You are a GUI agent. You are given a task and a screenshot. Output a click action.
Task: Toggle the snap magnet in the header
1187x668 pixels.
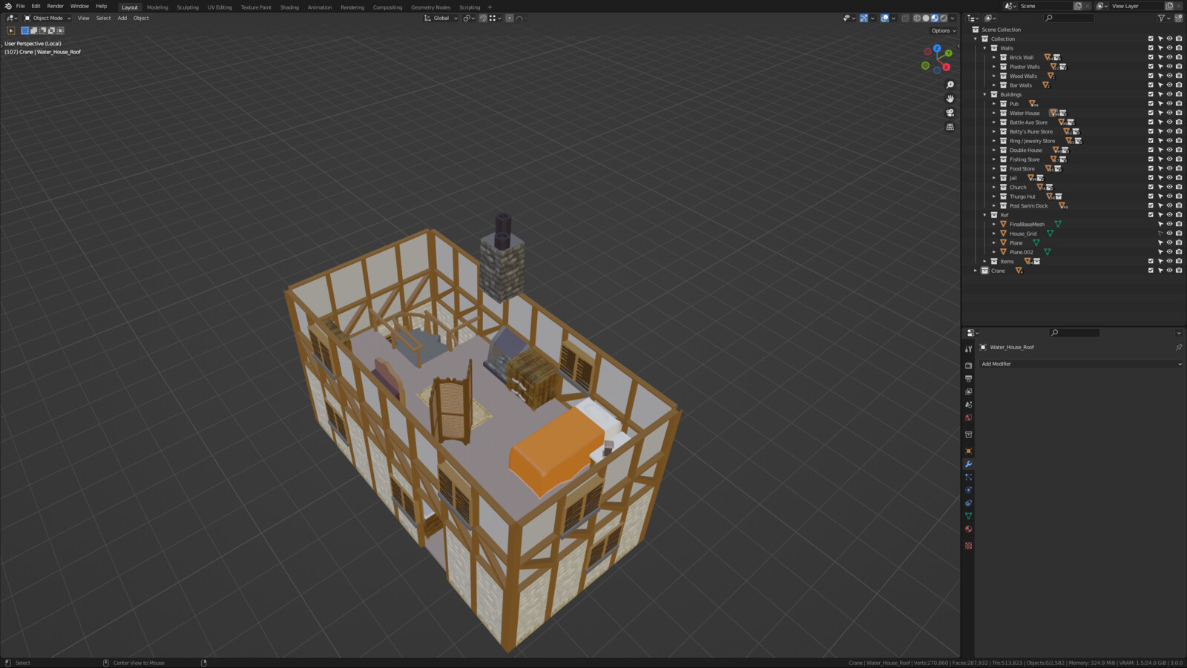pos(483,18)
